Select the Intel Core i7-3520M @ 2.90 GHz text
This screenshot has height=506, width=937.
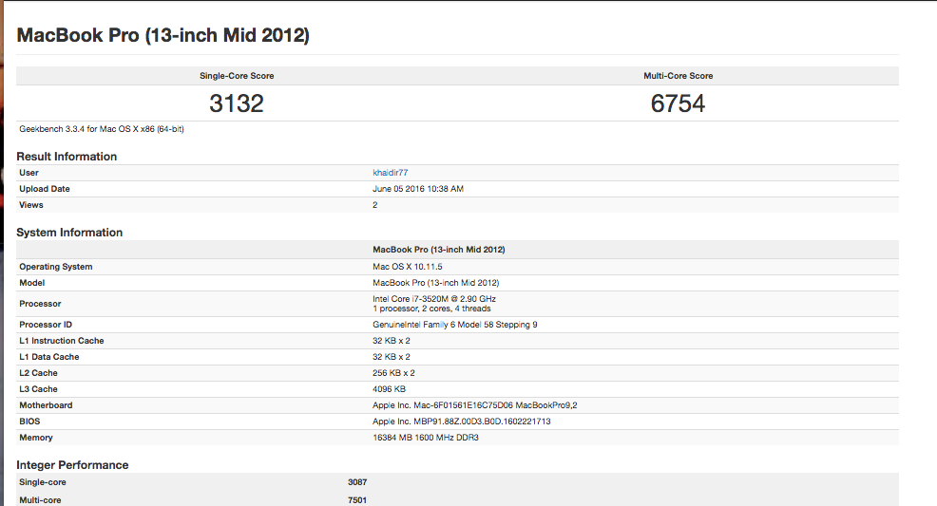tap(434, 299)
